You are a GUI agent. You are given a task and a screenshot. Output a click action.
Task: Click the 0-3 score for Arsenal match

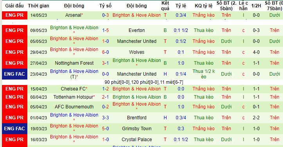106,15
